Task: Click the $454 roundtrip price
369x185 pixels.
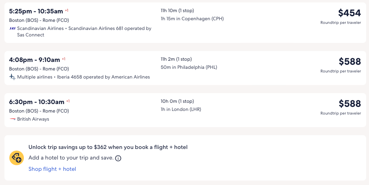Action: 349,13
